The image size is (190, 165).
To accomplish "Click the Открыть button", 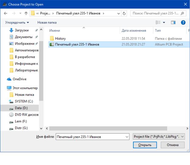I will coord(145,145).
